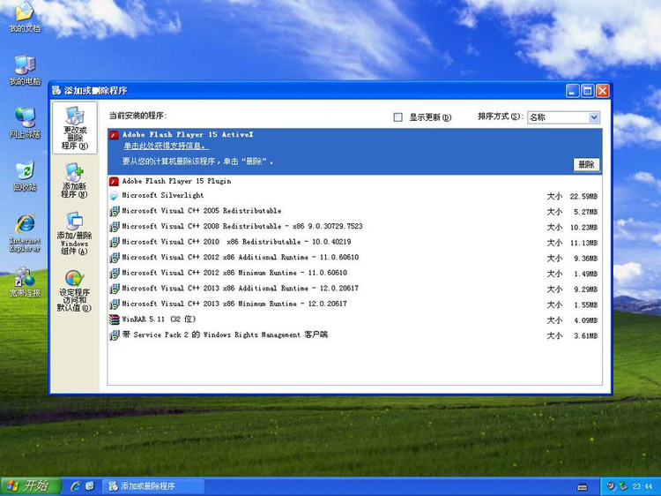Open the 排序方式 dropdown showing 名称
This screenshot has width=661, height=496.
point(564,116)
